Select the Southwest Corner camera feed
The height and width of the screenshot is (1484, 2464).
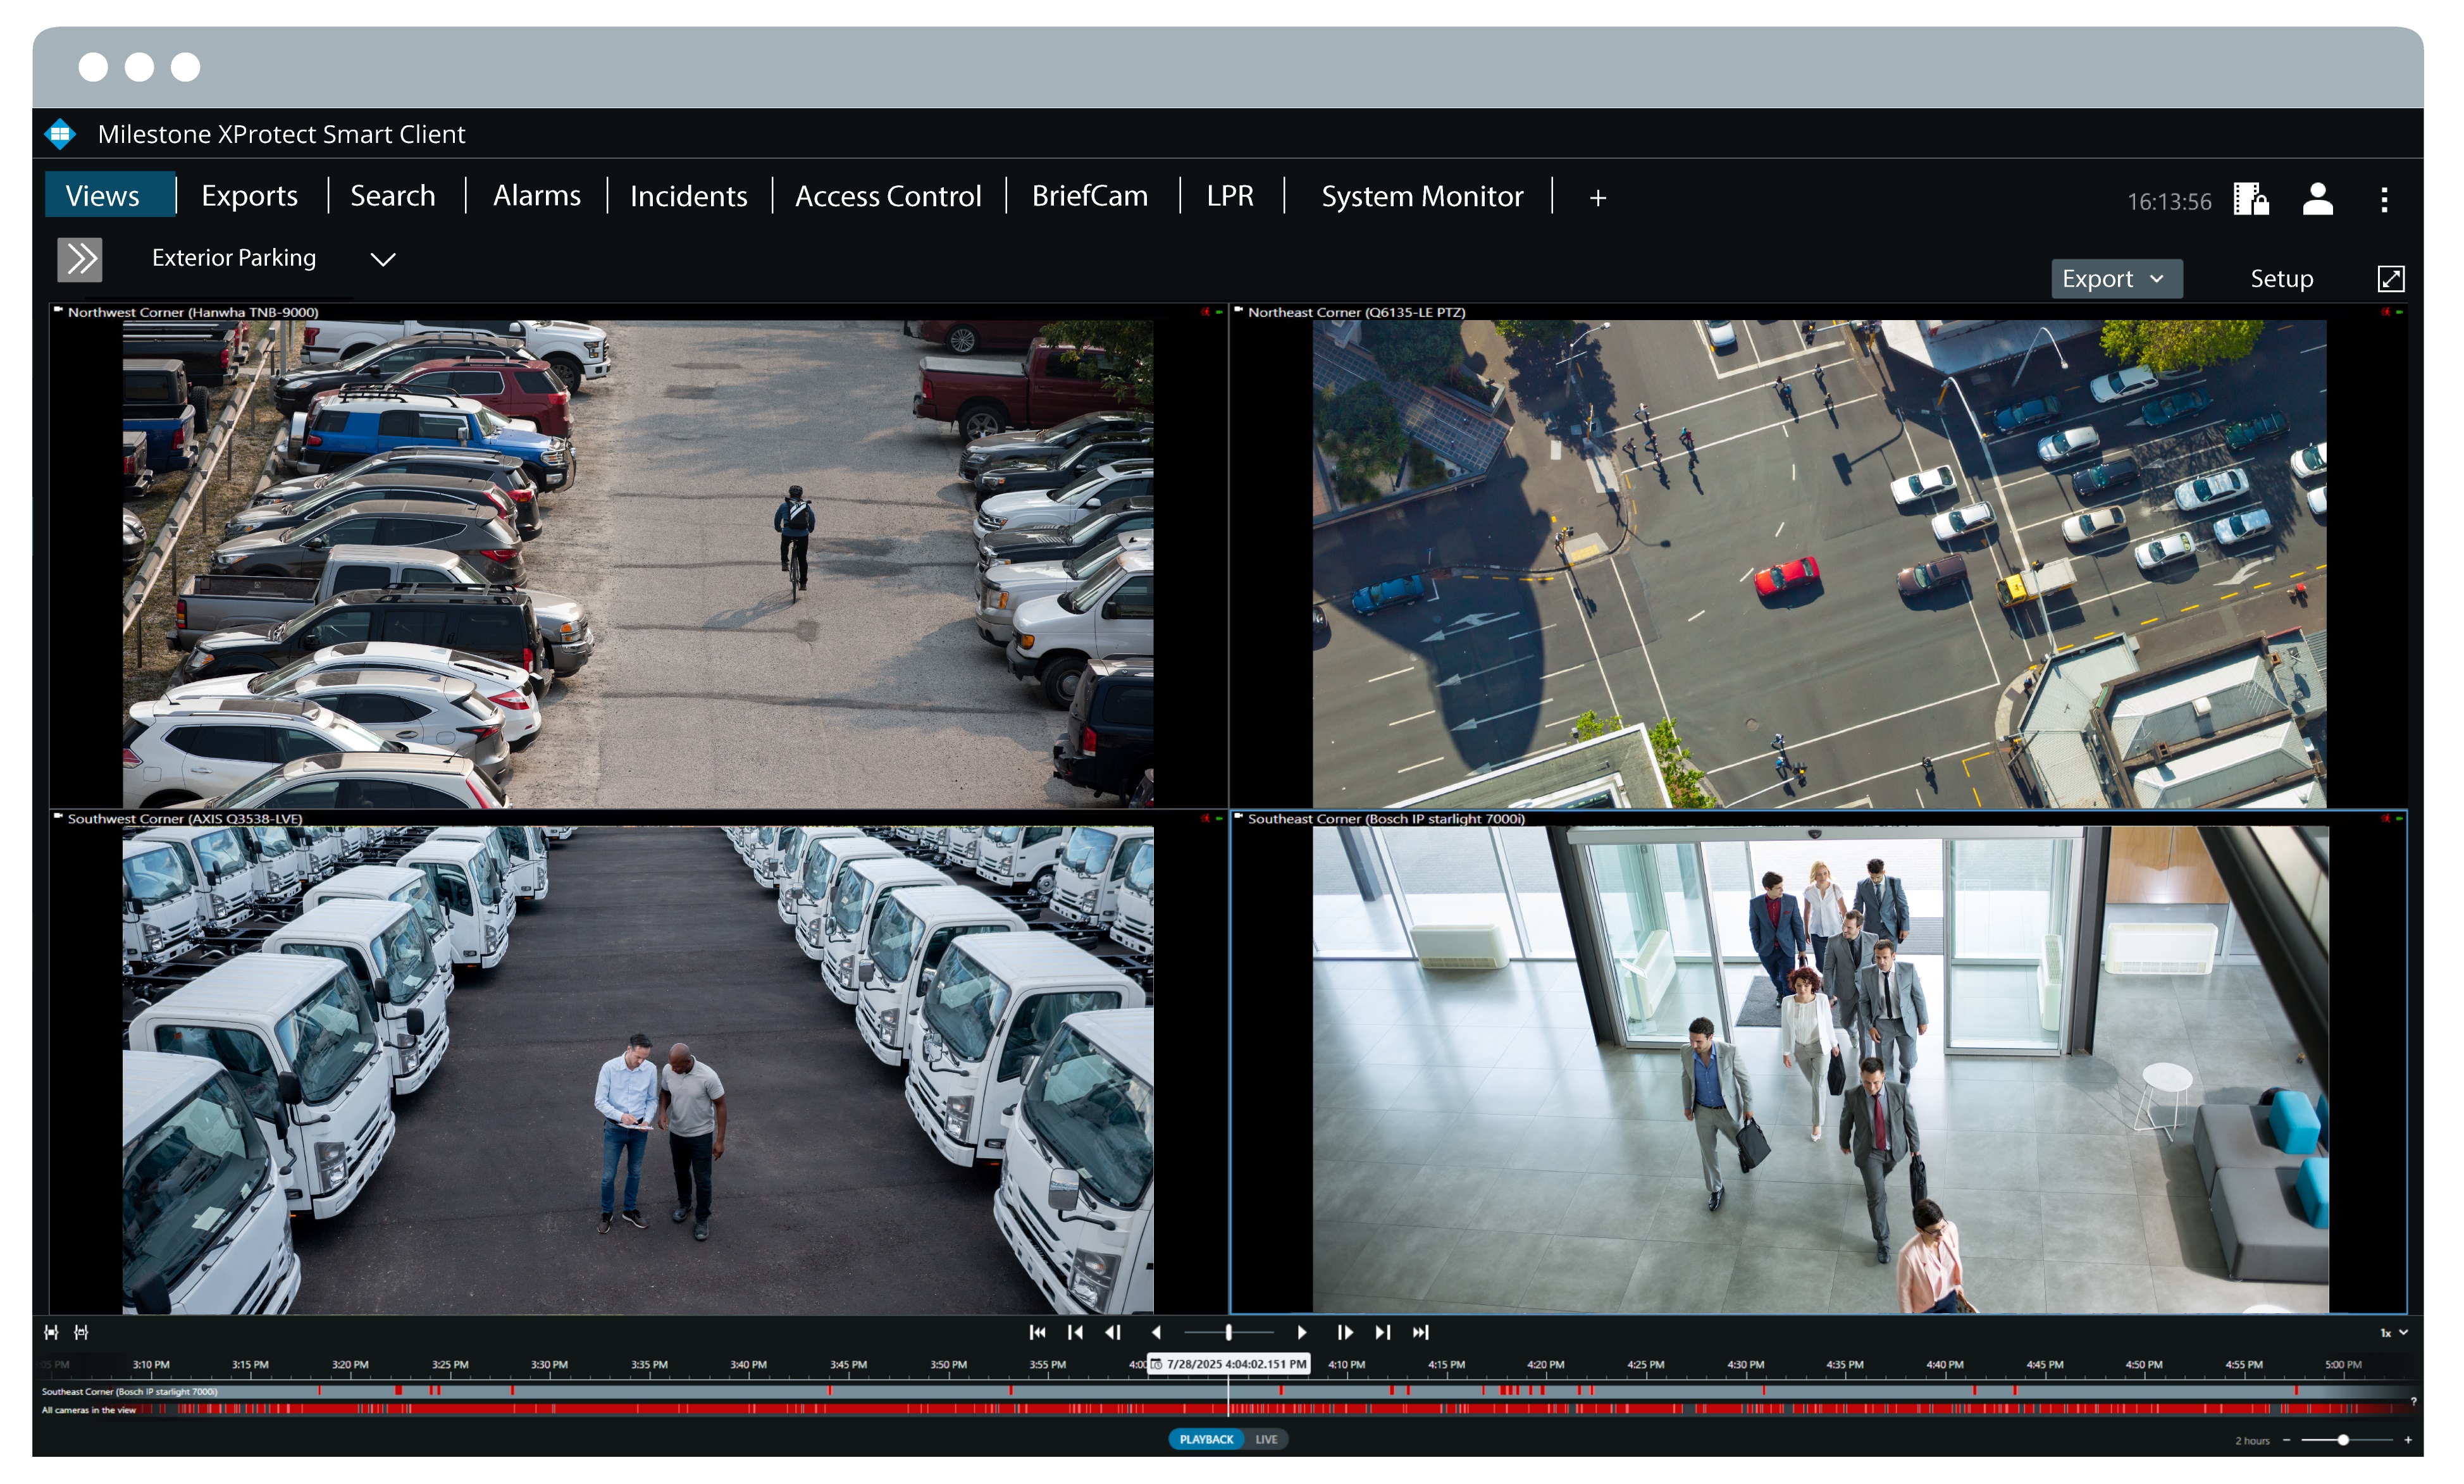(638, 1070)
